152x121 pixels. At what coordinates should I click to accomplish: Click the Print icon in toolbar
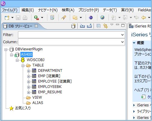(25, 18)
